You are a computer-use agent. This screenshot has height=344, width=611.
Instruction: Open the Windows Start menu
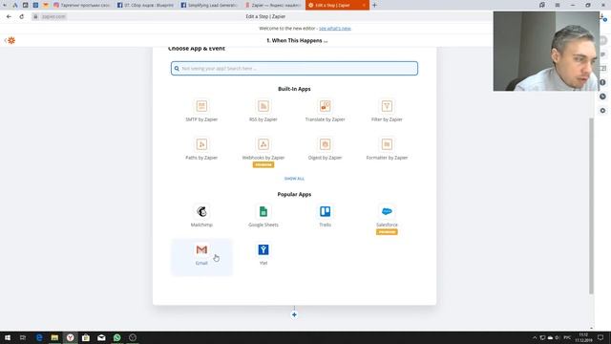pyautogui.click(x=8, y=337)
